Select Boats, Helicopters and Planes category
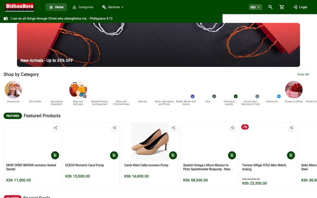The height and width of the screenshot is (198, 317). 164,103
